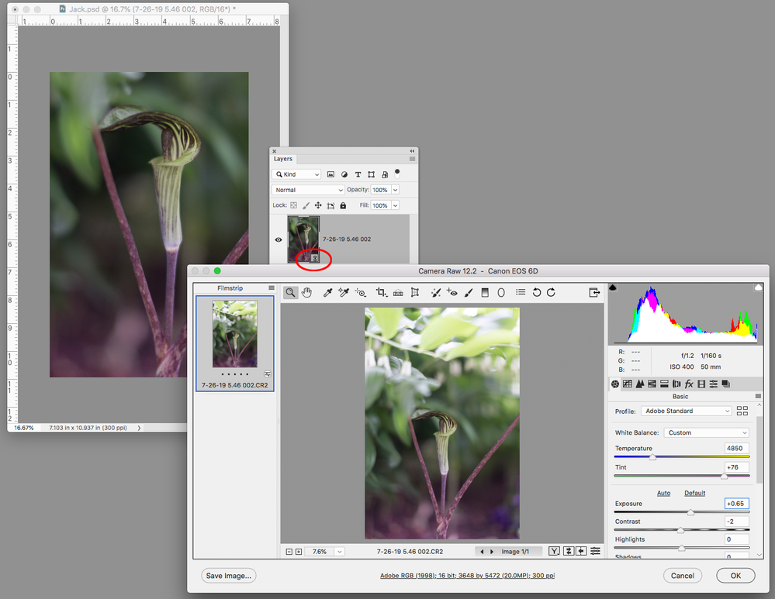
Task: Select the filmstrip thumbnail 7-26-19 5.46 002.CR2
Action: coord(234,333)
